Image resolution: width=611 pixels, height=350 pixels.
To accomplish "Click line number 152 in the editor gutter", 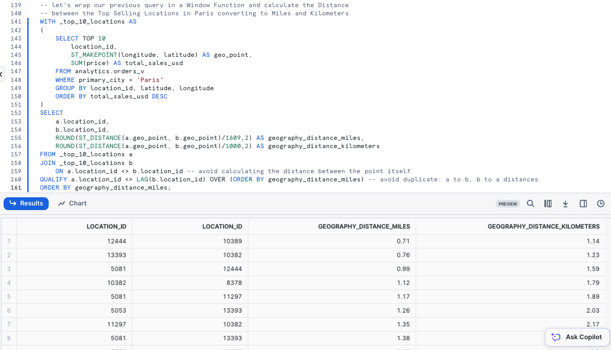I will click(15, 113).
